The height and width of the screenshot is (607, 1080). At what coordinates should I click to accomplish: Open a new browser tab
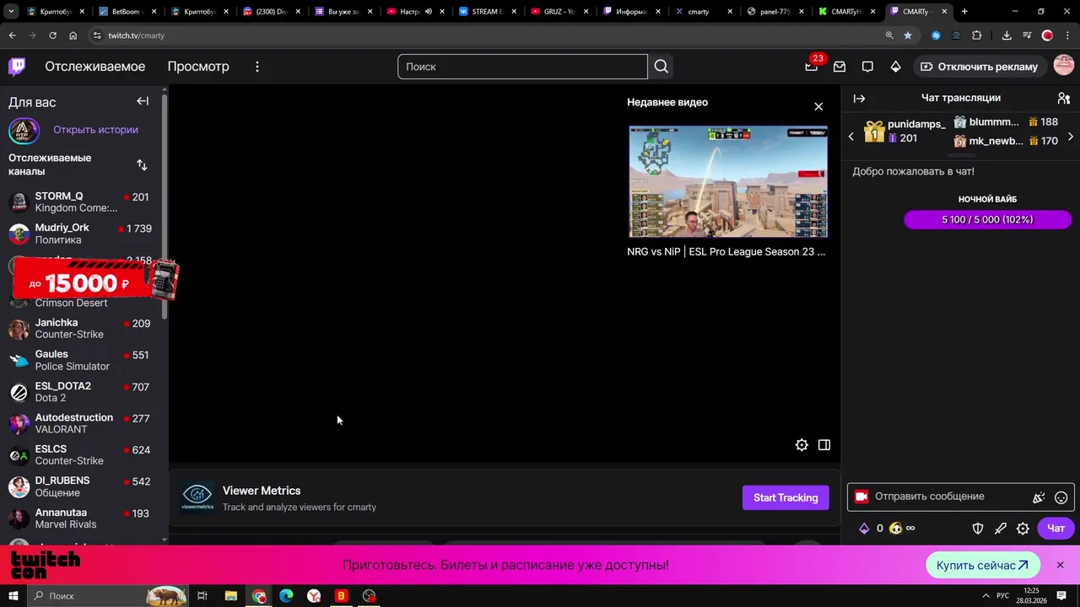coord(964,12)
